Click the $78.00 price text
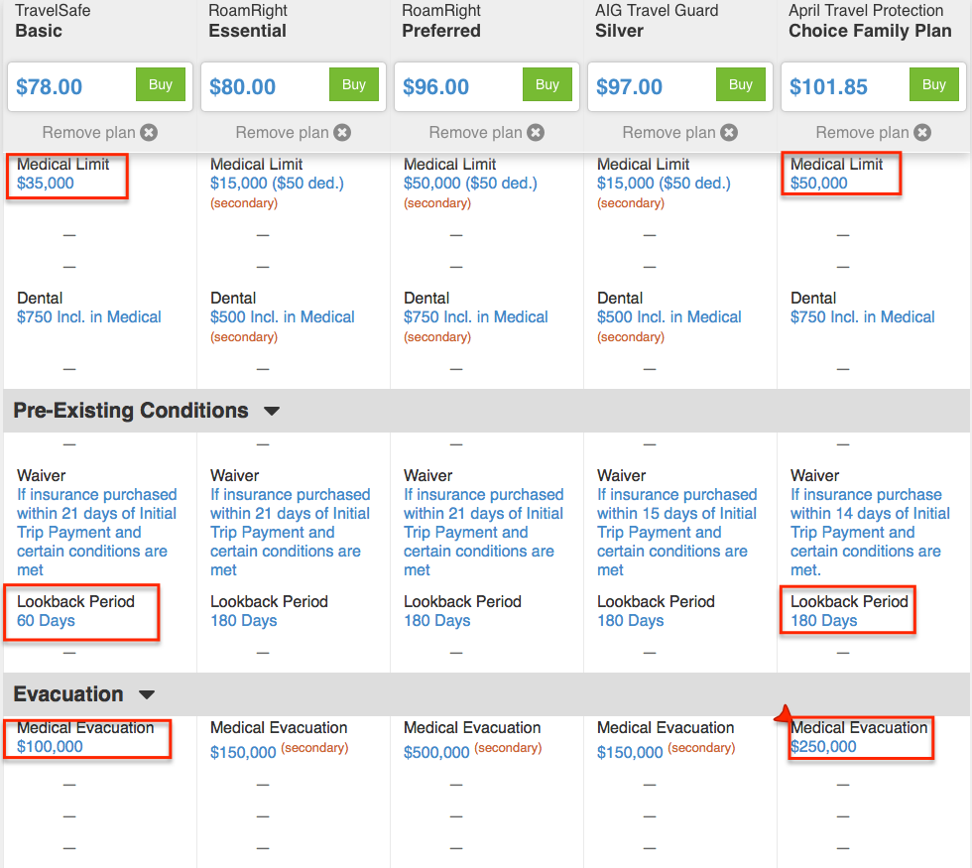This screenshot has height=868, width=972. [x=49, y=87]
